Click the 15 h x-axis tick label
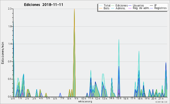Viewport: 170px width, 104px height. [118, 98]
